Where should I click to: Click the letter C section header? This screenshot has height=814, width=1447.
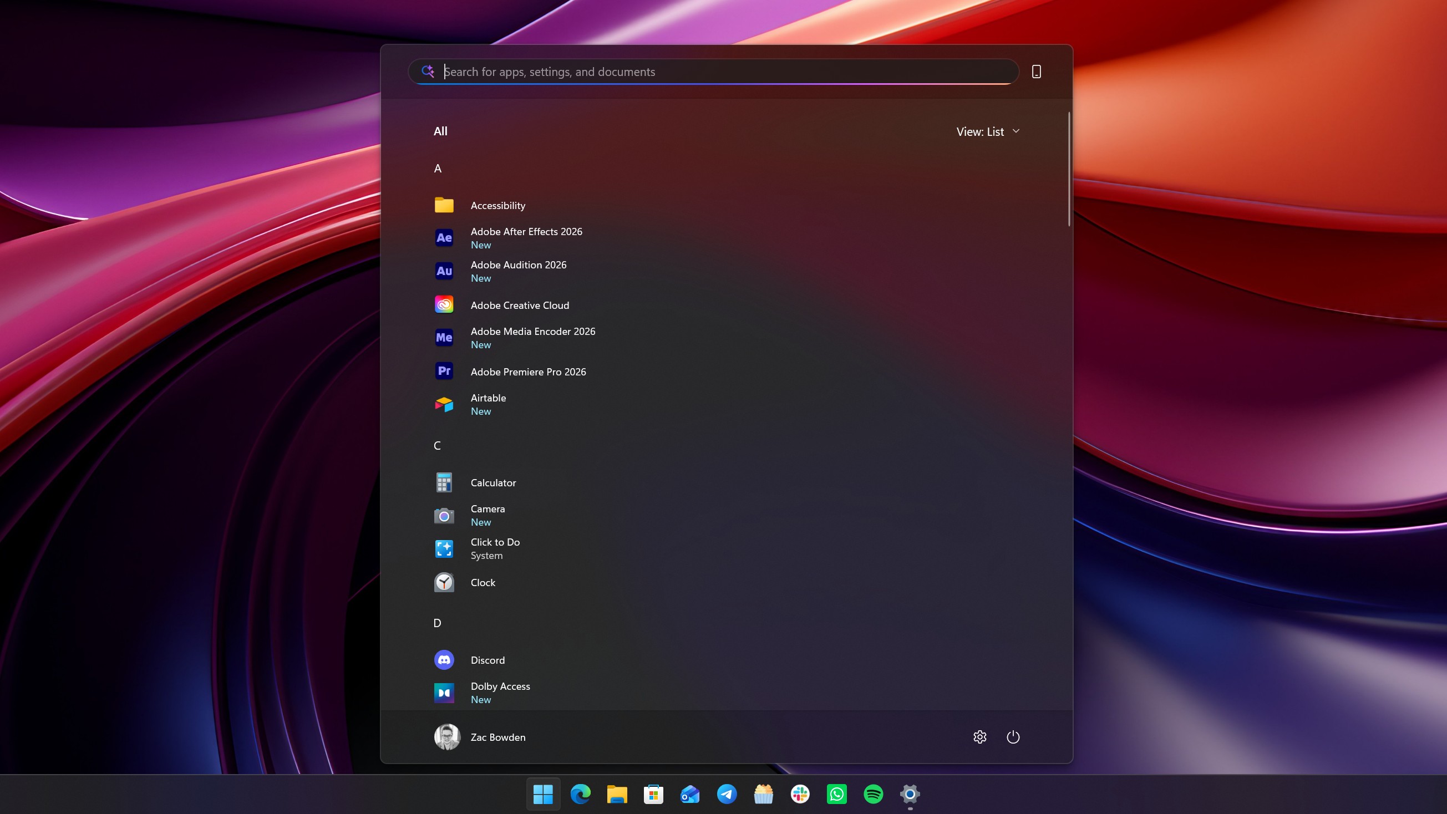click(x=437, y=445)
